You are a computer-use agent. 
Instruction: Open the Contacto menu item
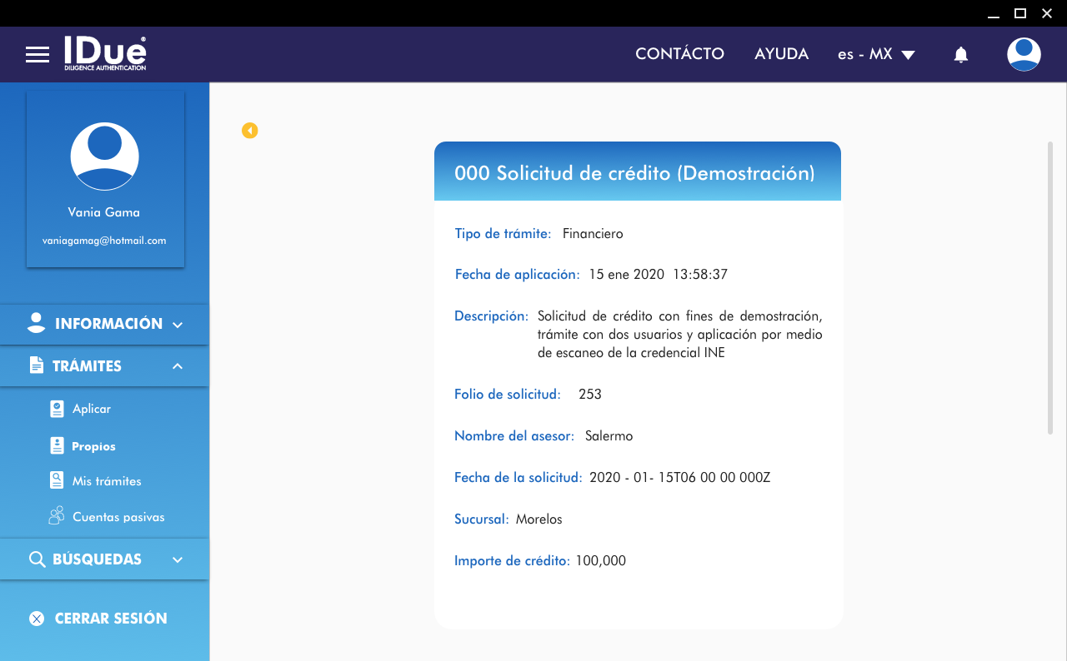click(x=679, y=54)
